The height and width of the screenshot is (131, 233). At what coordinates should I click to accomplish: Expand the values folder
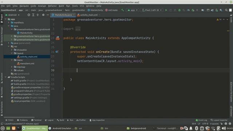[12, 70]
